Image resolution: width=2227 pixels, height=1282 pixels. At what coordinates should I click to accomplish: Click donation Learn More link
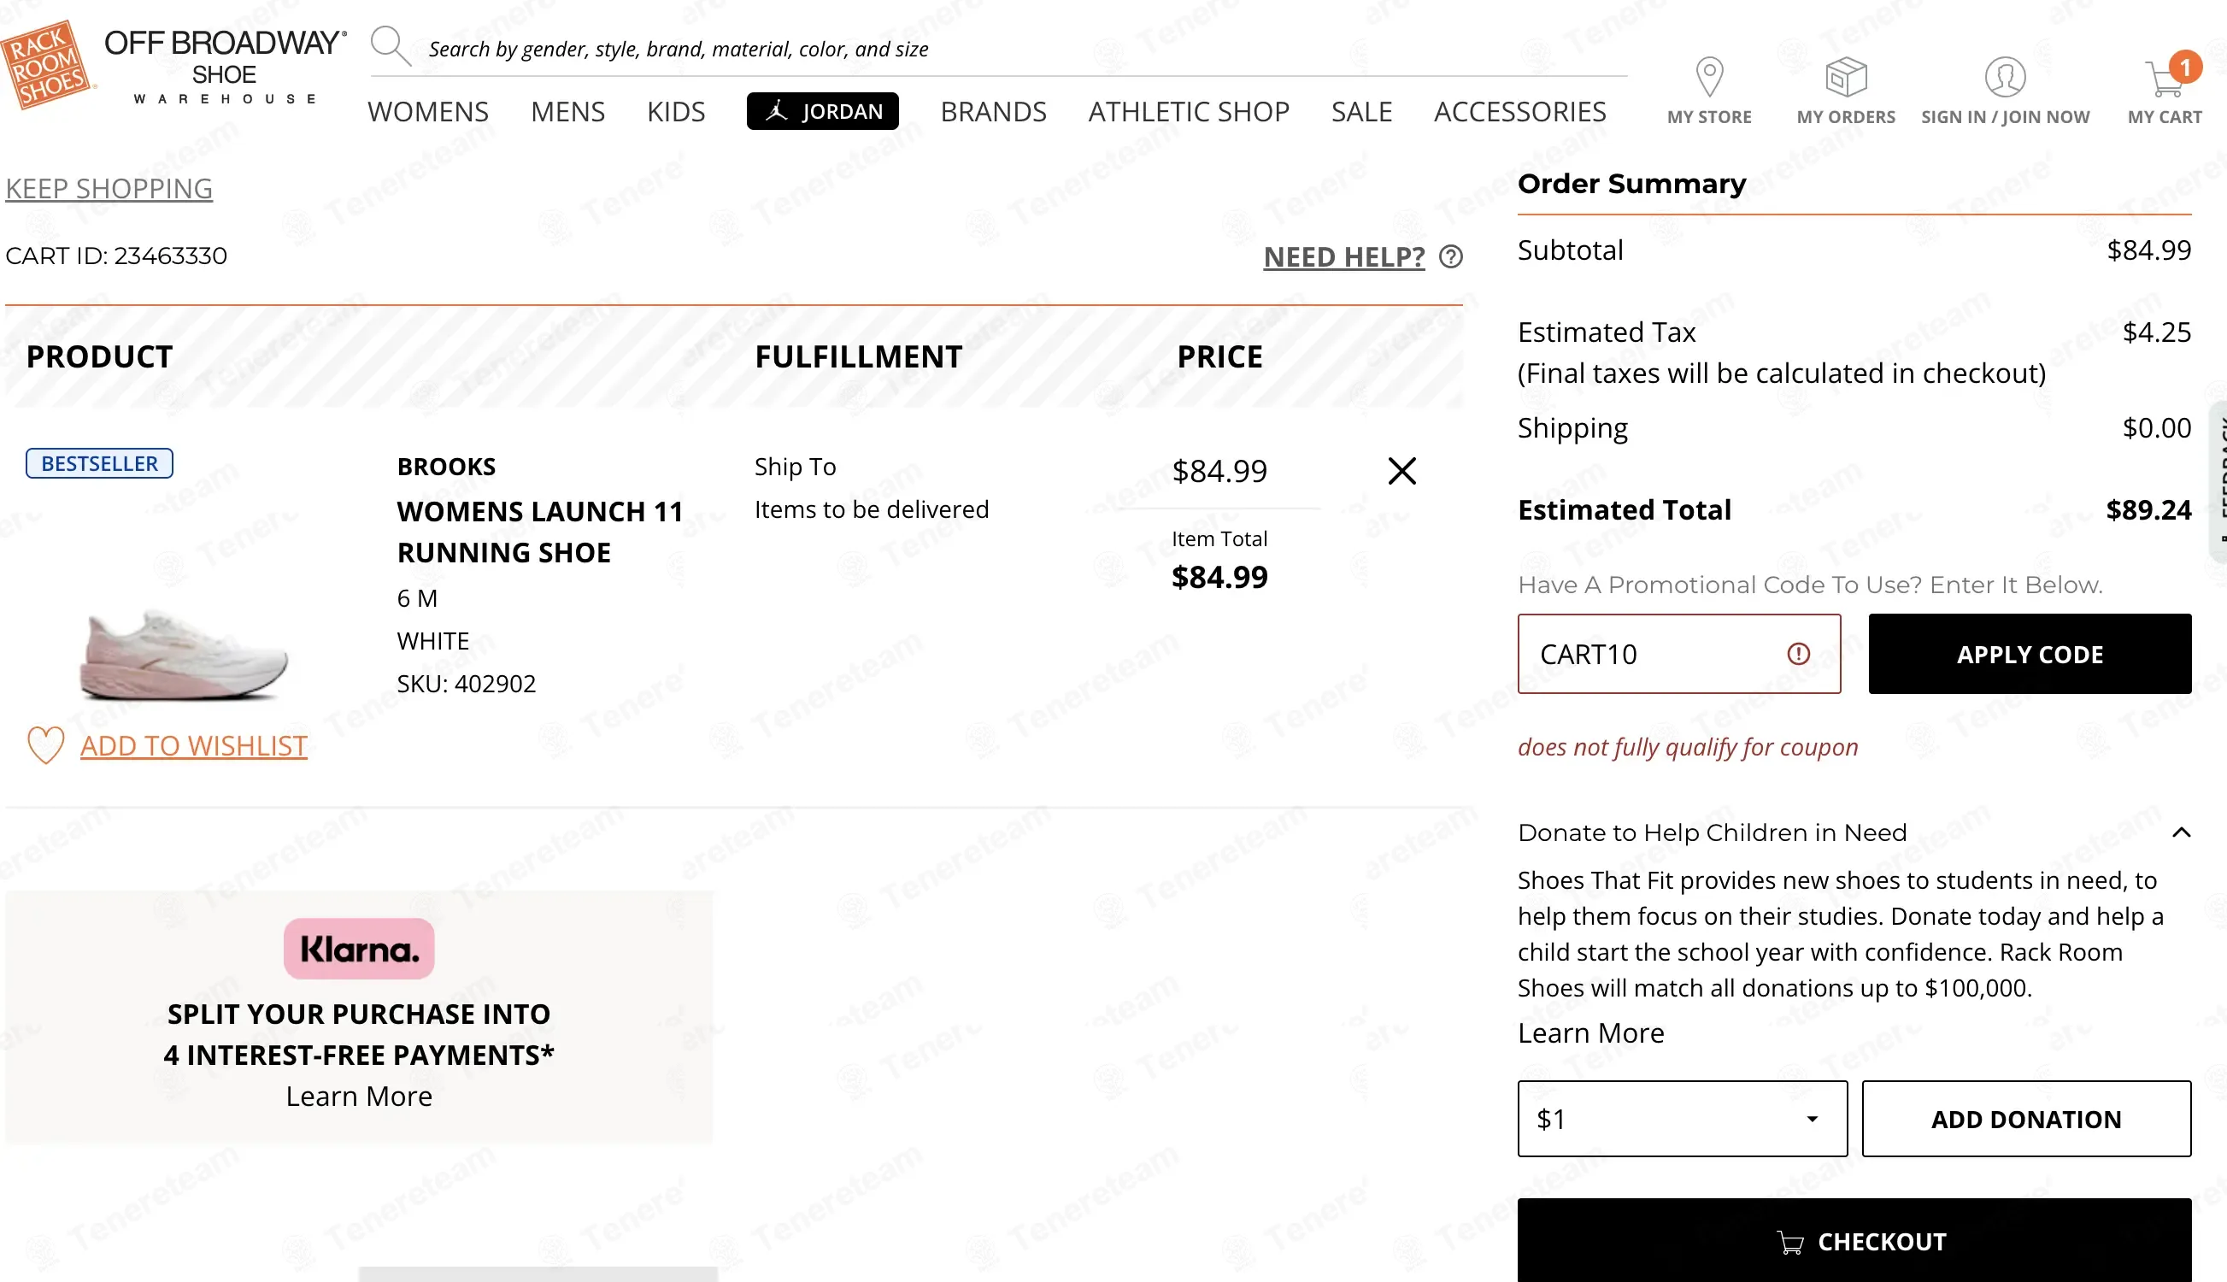(x=1590, y=1032)
